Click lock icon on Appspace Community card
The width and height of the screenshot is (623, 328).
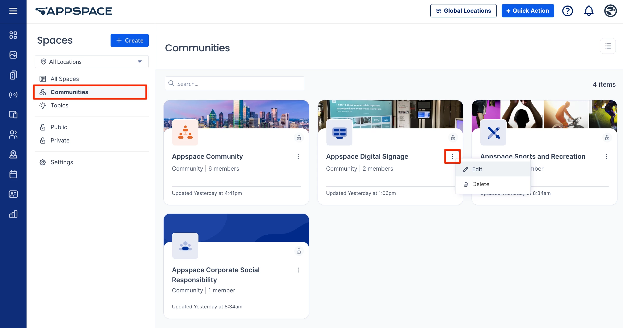pyautogui.click(x=299, y=137)
